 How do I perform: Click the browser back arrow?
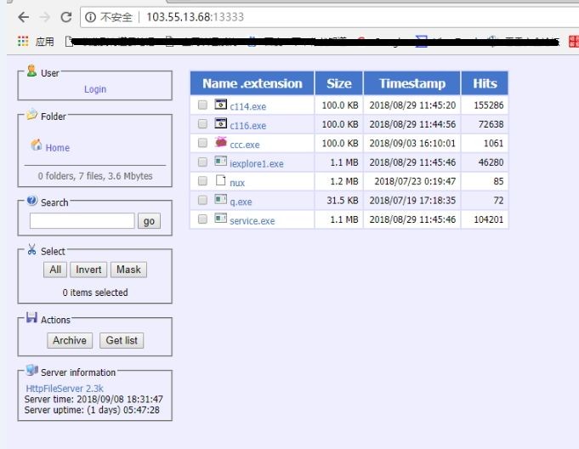[24, 17]
